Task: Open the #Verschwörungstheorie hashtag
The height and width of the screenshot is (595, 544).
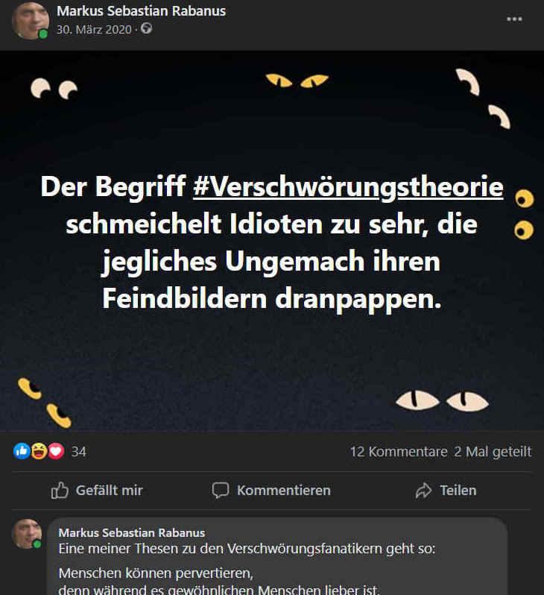Action: point(348,187)
